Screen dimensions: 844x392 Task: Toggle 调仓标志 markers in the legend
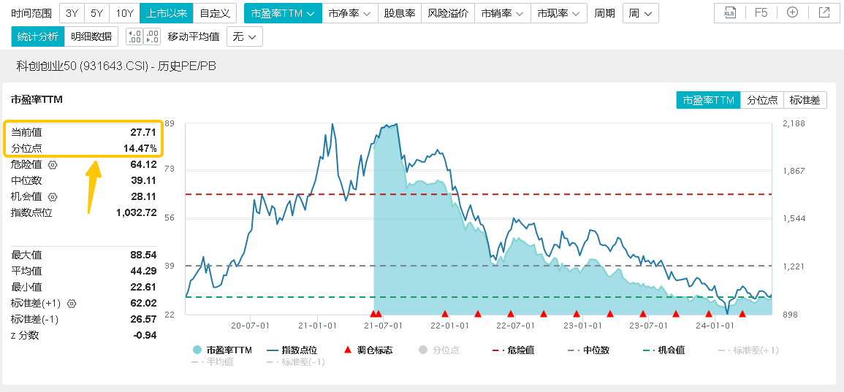coord(368,350)
